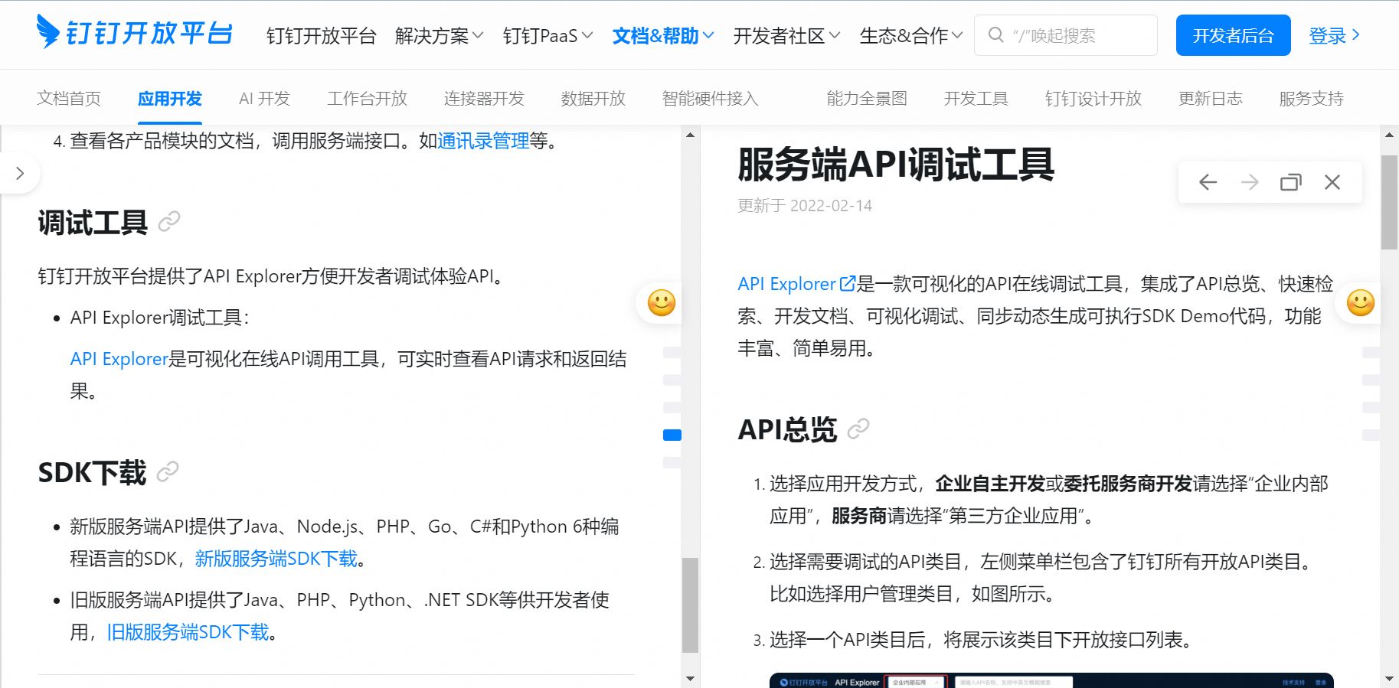Click the 服务端API调试工具 title
The width and height of the screenshot is (1399, 688).
click(896, 165)
